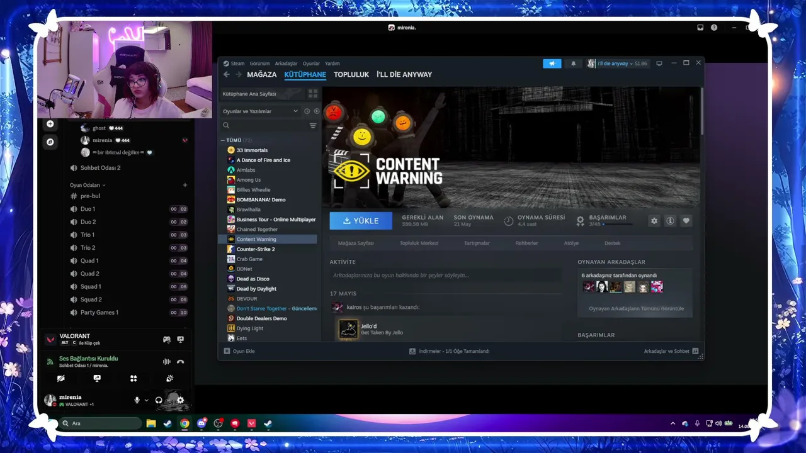Install Content Warning with YÜKLE button
This screenshot has height=453, width=806.
click(x=361, y=221)
